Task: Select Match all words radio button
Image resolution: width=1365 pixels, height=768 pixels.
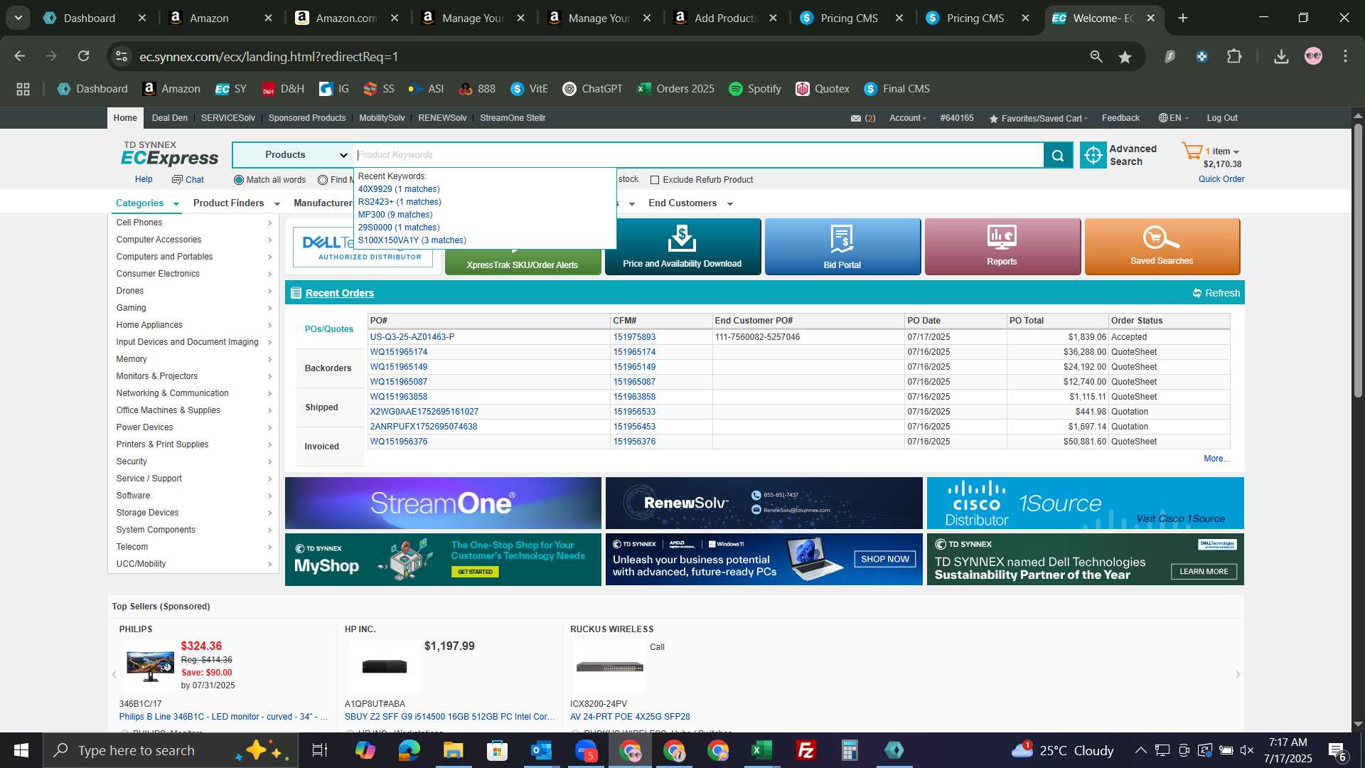Action: (239, 180)
